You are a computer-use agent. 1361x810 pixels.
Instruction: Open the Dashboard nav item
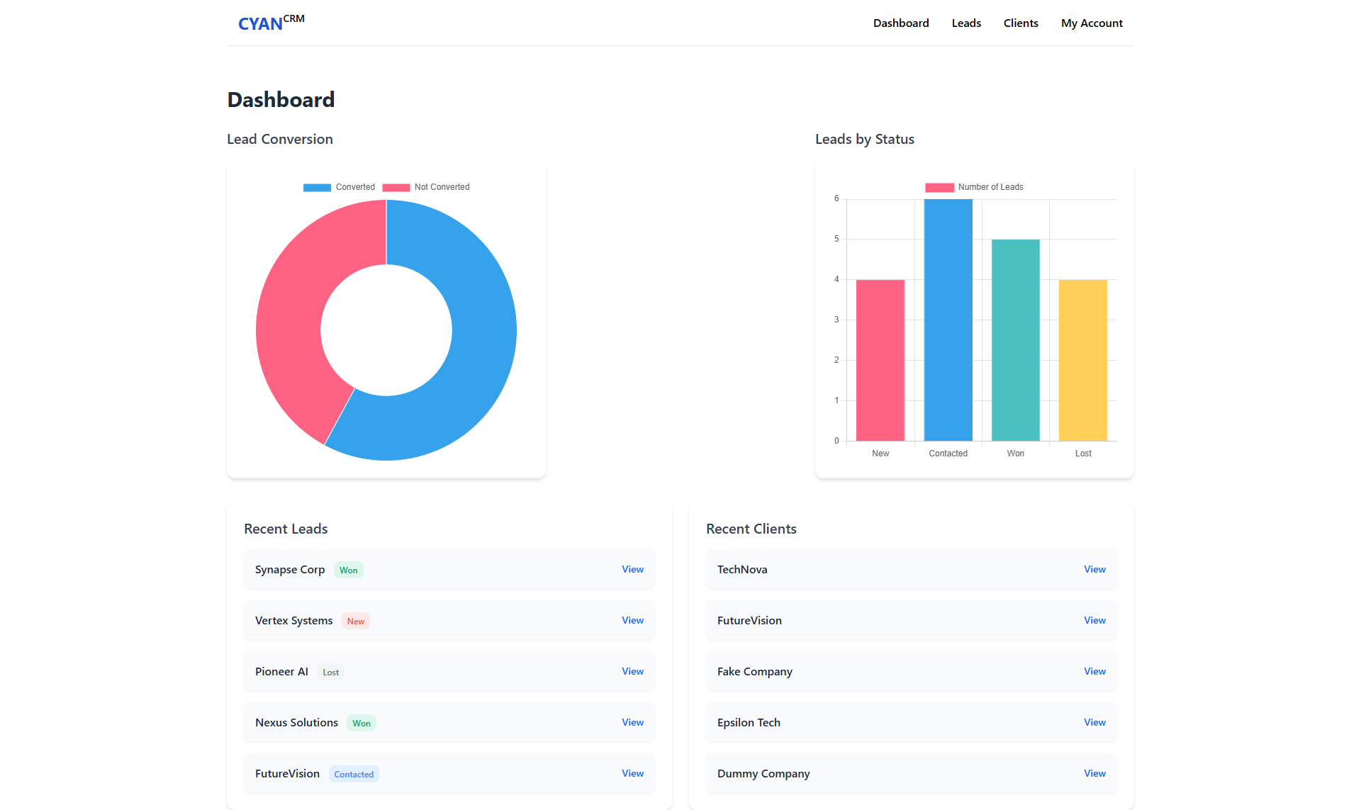coord(901,23)
